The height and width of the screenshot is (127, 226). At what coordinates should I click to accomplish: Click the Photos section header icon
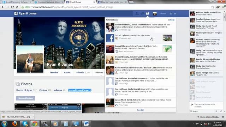(x=18, y=84)
